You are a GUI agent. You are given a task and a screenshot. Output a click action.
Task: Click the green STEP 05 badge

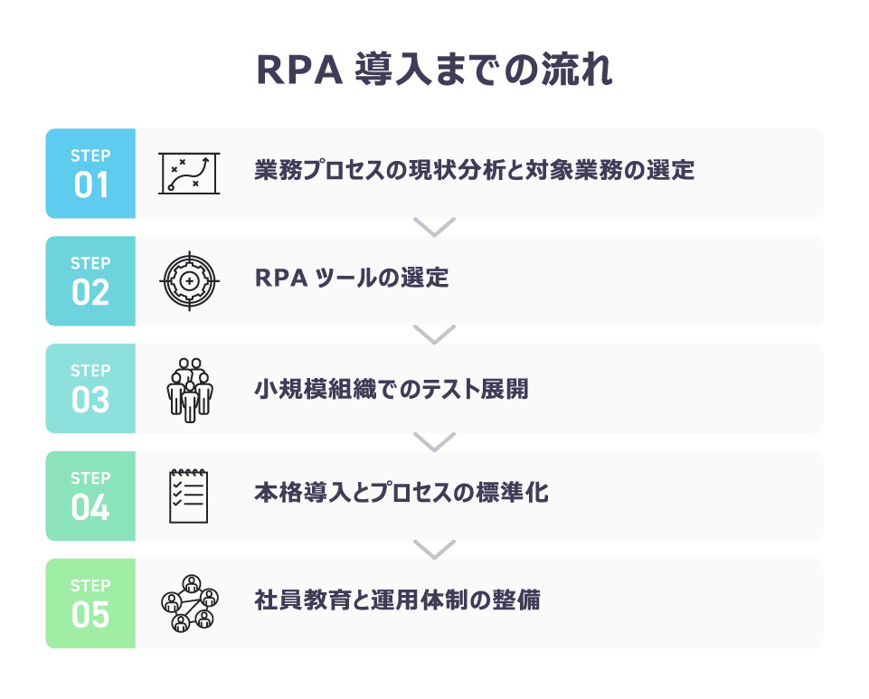pos(90,604)
